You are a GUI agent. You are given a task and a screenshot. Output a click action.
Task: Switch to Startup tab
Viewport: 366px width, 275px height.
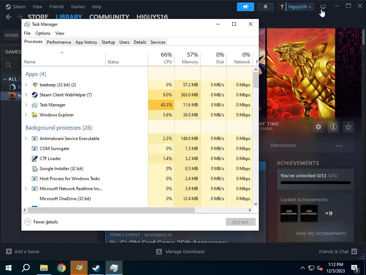(108, 42)
